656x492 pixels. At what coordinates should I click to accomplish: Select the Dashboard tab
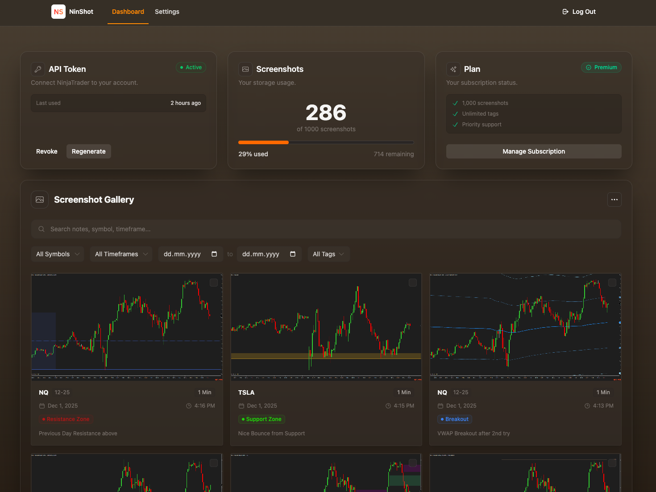click(128, 12)
